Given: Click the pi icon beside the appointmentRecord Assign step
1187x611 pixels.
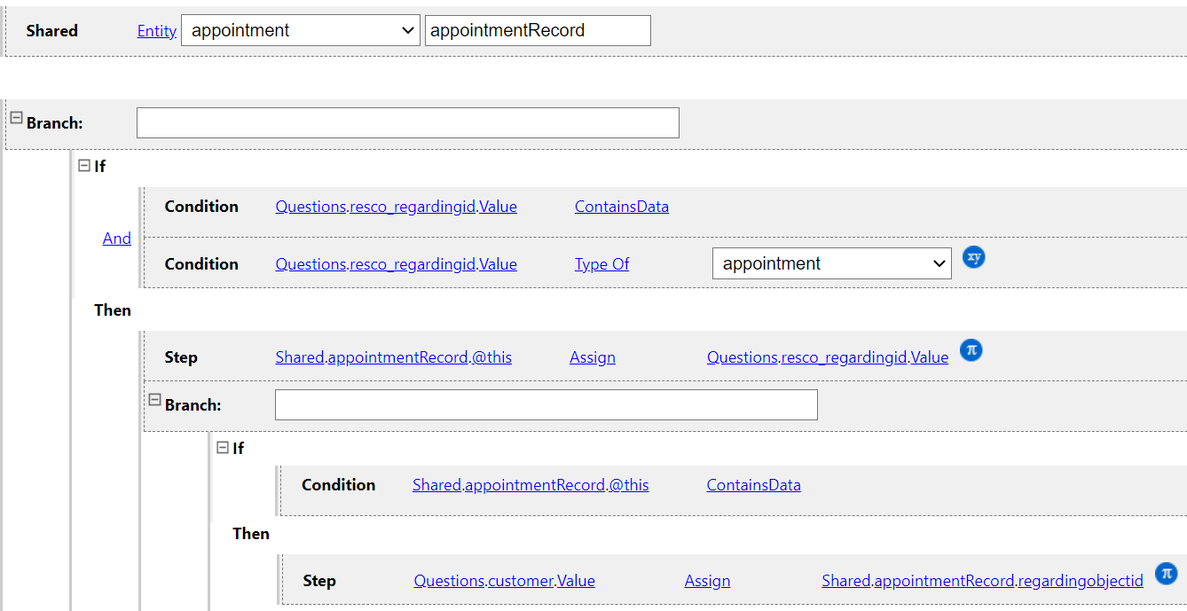Looking at the screenshot, I should point(971,350).
